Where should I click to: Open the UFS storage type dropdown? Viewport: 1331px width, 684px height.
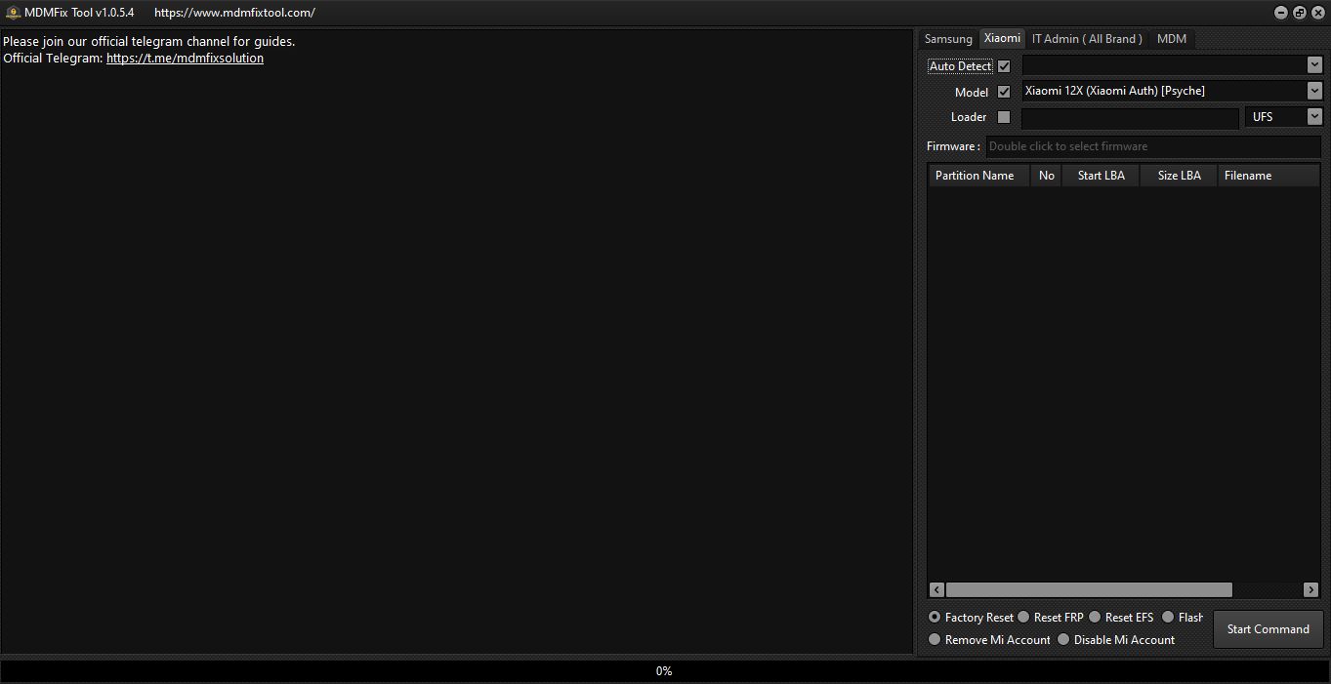pyautogui.click(x=1313, y=117)
